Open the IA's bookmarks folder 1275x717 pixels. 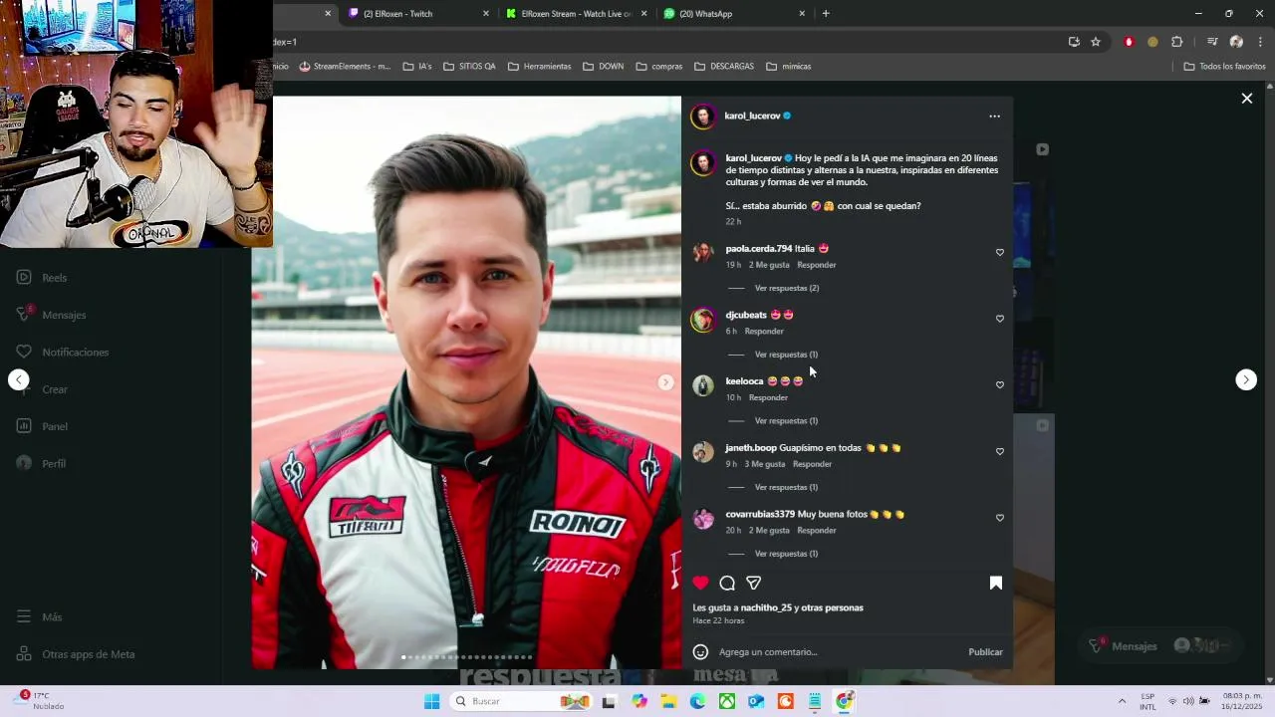click(x=417, y=67)
